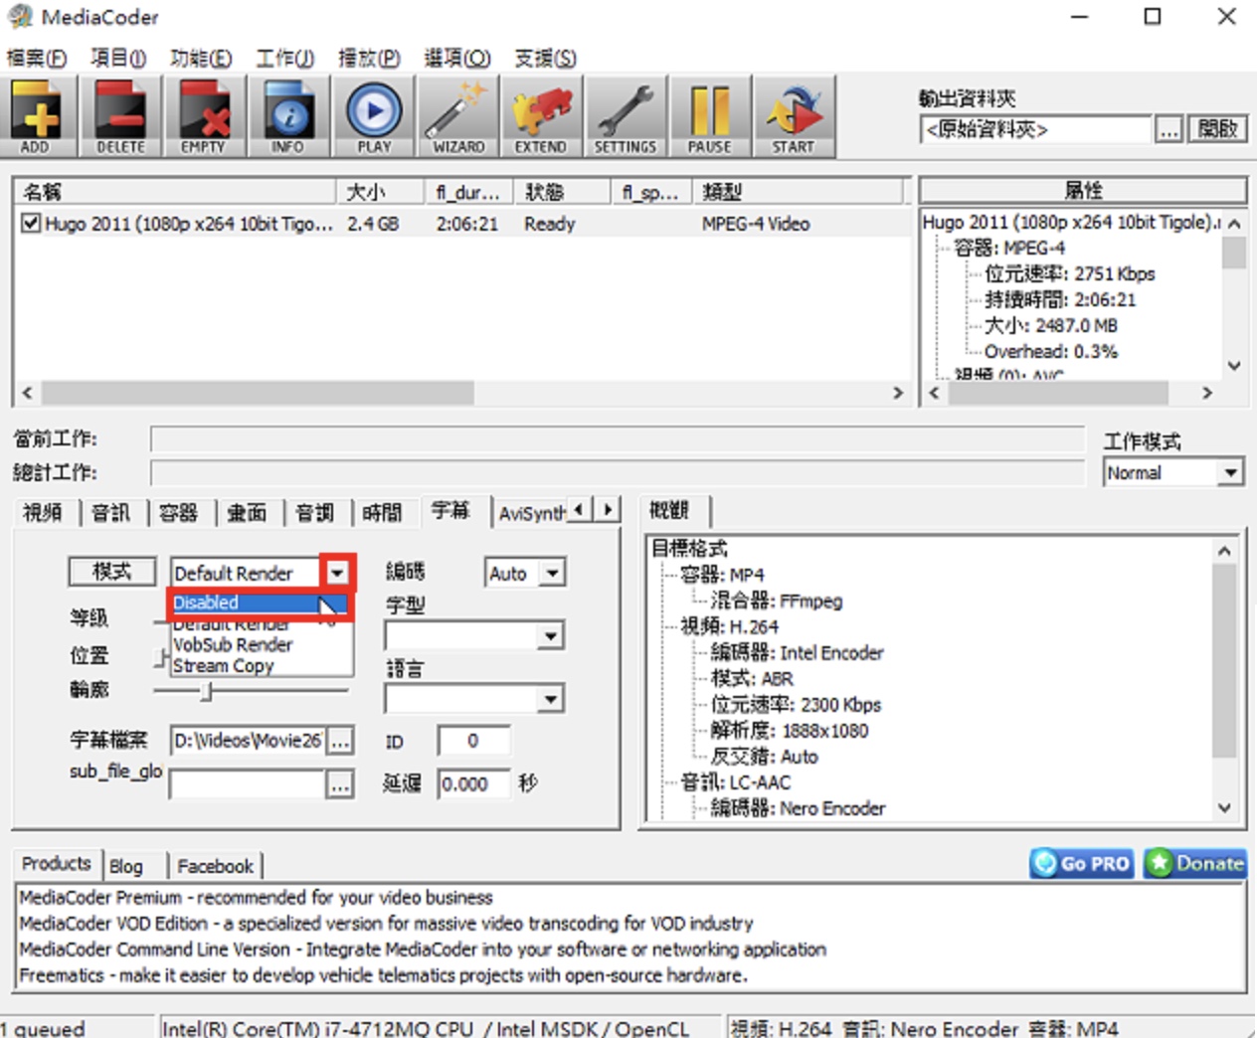Open the 功能(E) menu

point(201,58)
